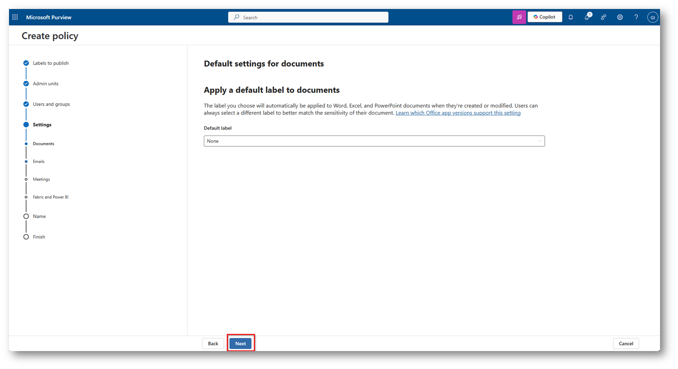Screen dimensions: 678x369
Task: Click the magnifier icon in the search box
Action: 236,17
